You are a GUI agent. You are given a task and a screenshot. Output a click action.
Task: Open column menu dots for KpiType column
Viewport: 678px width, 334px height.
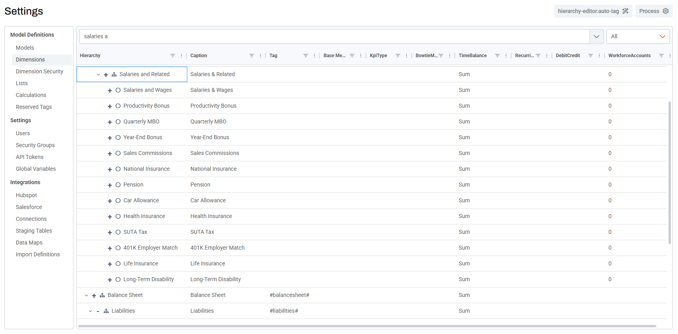point(407,56)
